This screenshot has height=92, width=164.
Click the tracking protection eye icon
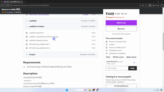143,5
